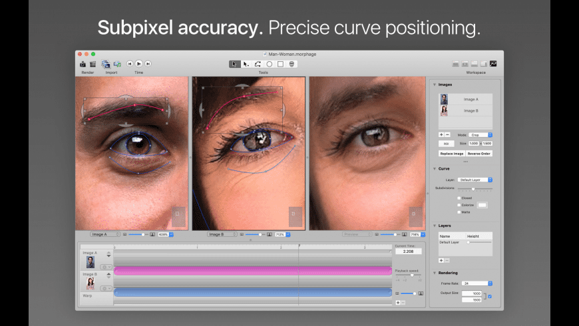
Task: Click the pink Image A timeline bar
Action: [x=253, y=271]
